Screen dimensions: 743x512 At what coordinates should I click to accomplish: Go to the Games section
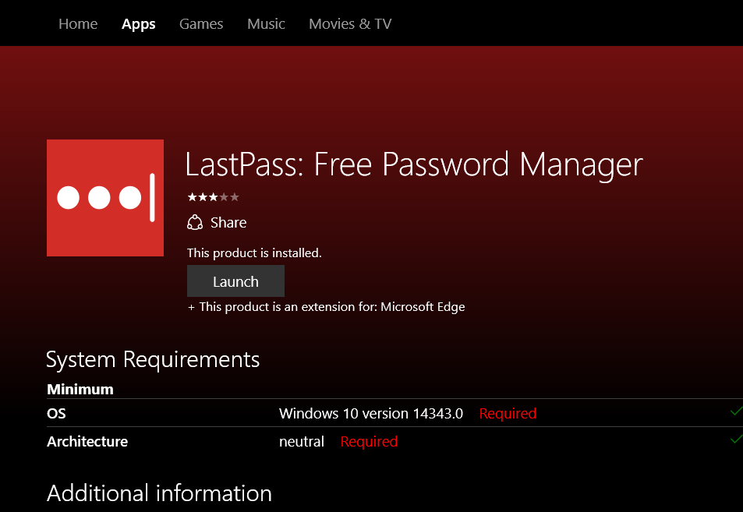click(x=201, y=24)
